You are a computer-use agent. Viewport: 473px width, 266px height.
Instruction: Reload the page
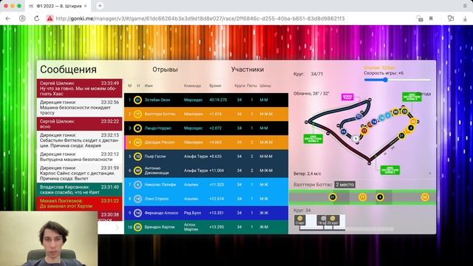[x=36, y=18]
